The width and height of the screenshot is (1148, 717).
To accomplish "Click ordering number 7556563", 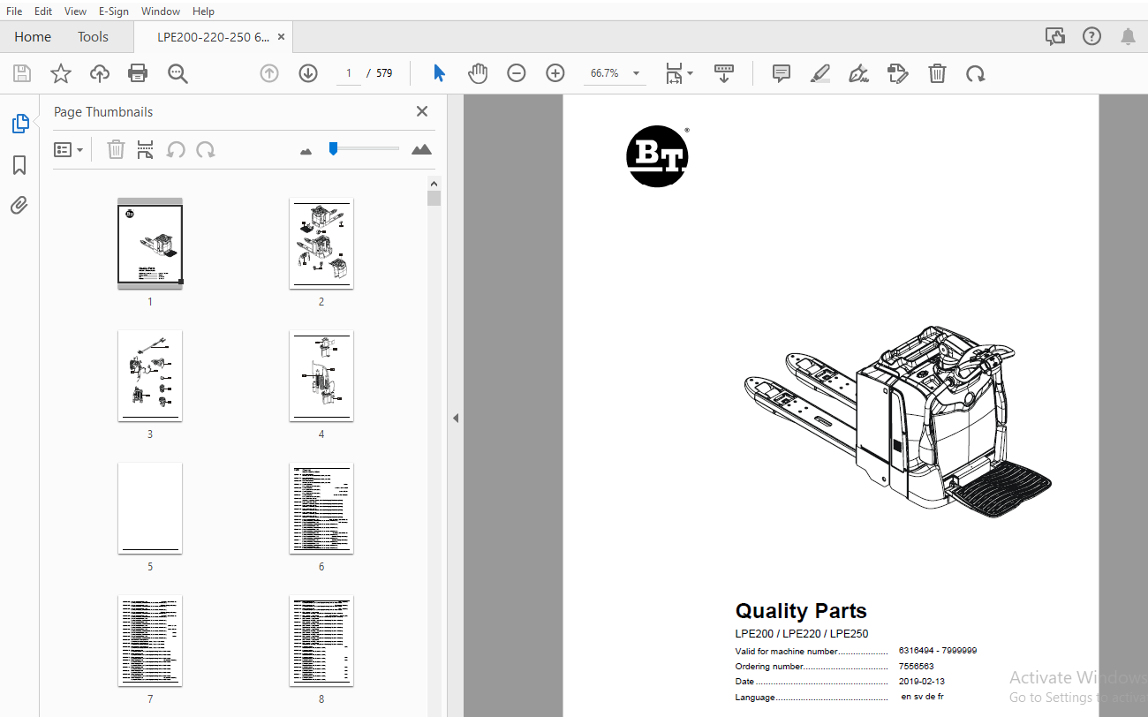I will click(916, 666).
